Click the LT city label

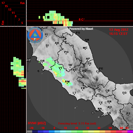pos(74,93)
